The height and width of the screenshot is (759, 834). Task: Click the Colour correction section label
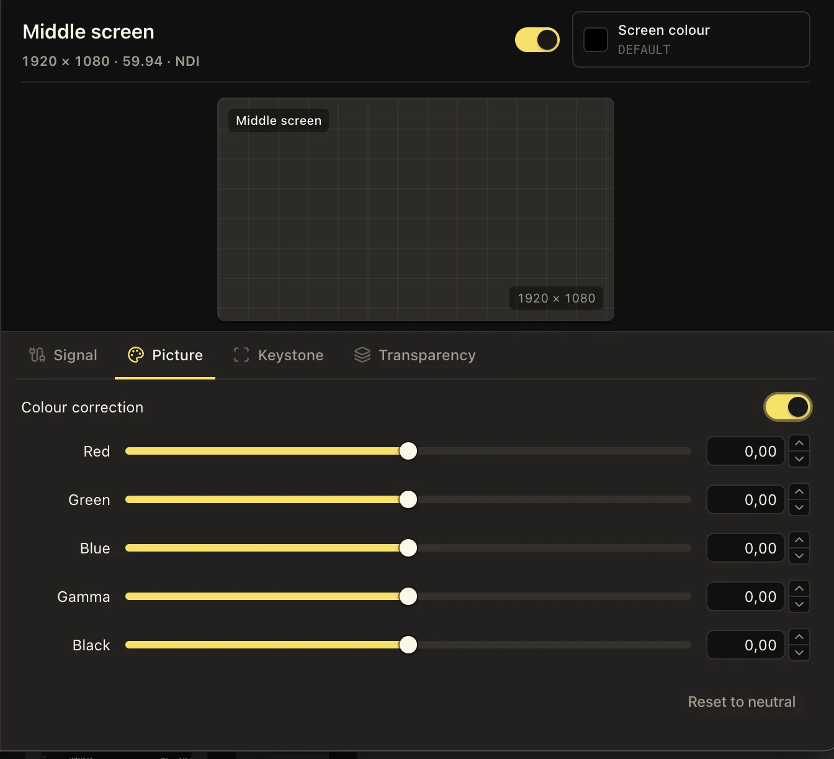tap(83, 407)
